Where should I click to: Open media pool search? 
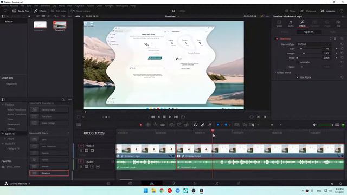(55, 16)
